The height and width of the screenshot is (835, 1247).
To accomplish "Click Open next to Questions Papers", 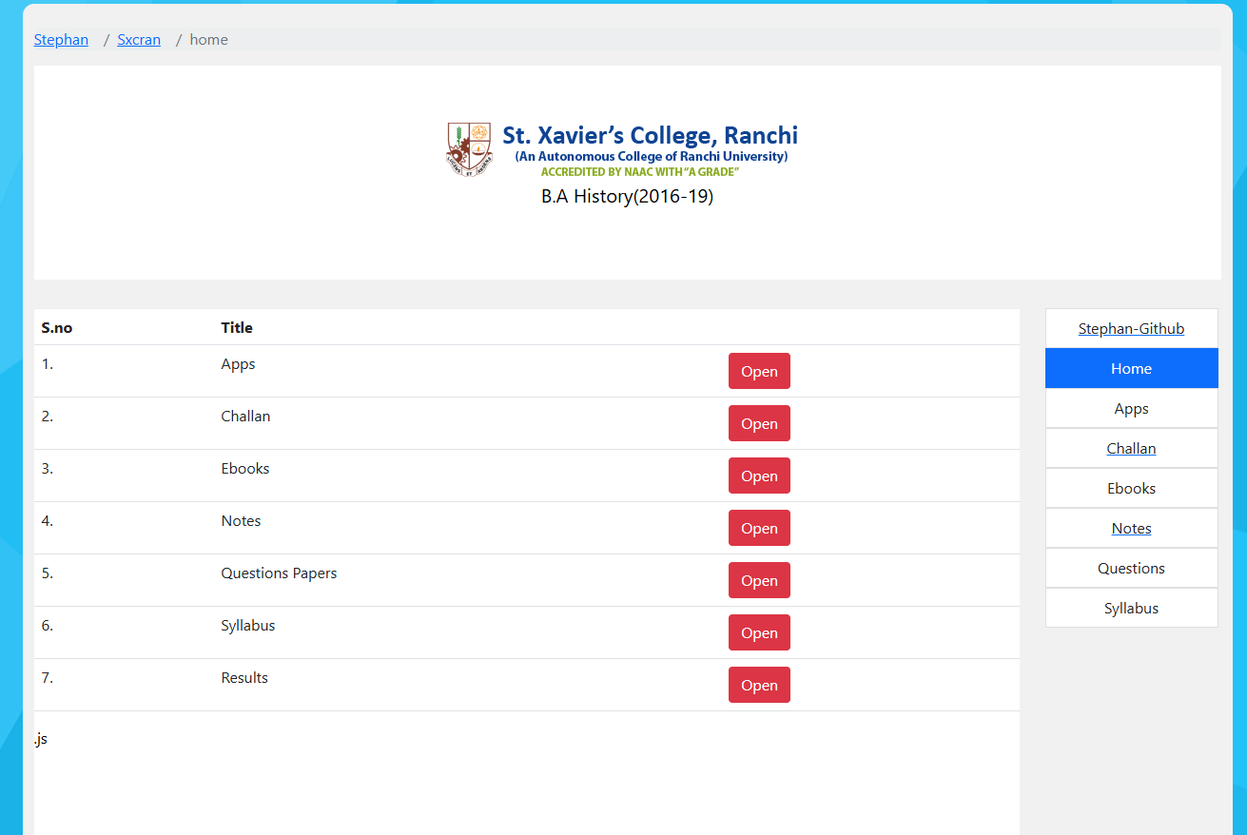I will click(759, 581).
